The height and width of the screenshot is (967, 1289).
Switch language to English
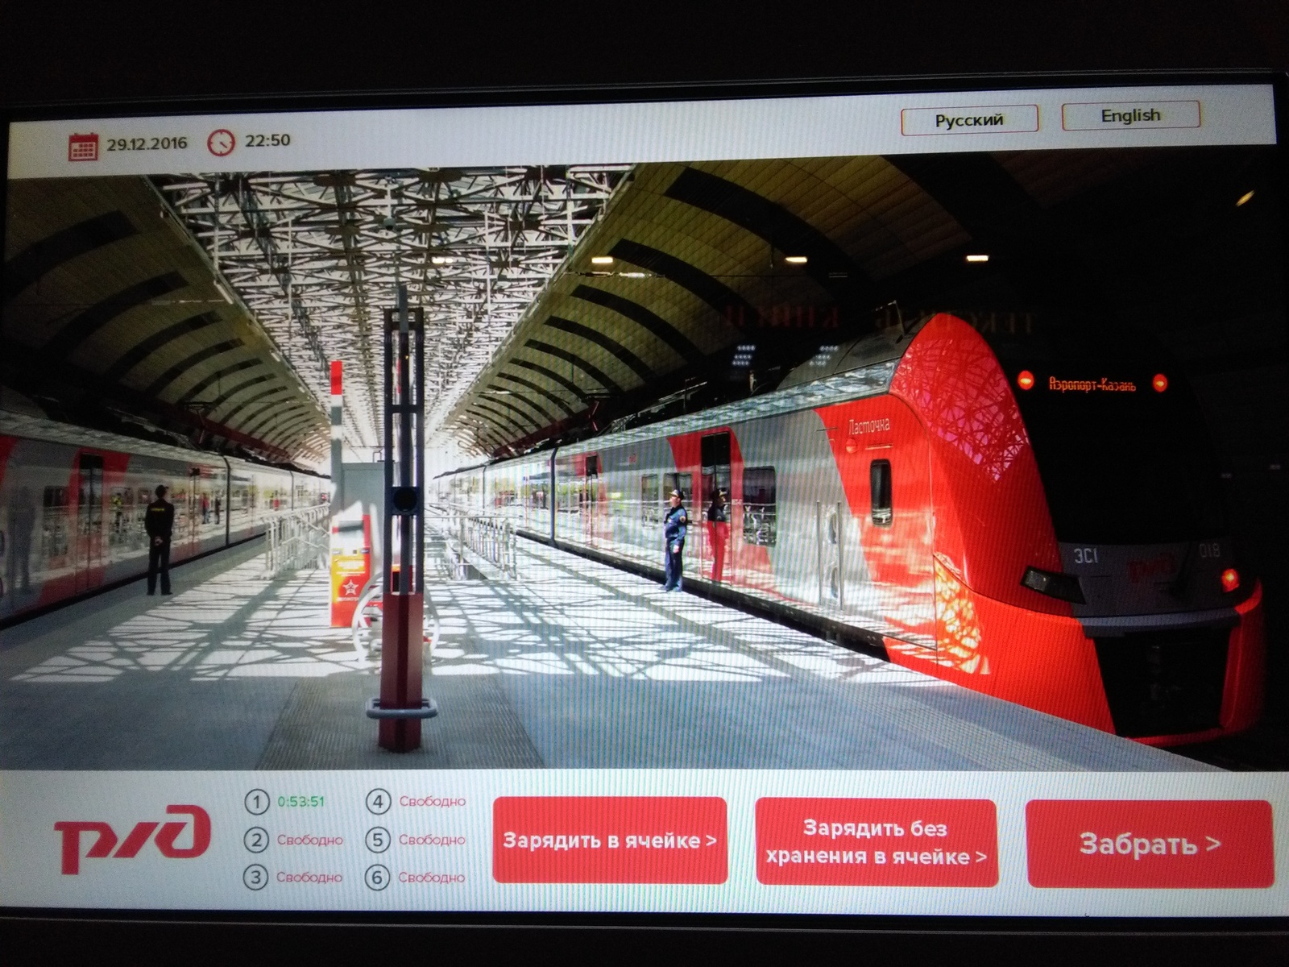click(x=1131, y=115)
